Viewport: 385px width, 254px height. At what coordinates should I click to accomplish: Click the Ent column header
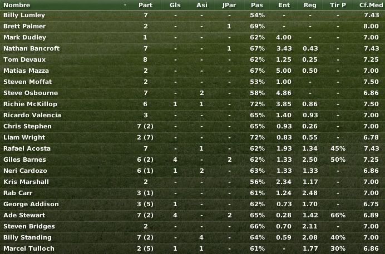point(284,5)
